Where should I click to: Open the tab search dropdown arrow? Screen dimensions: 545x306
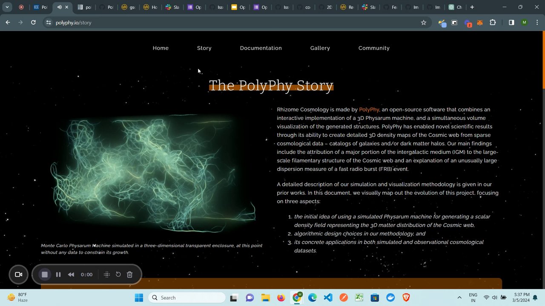click(x=7, y=7)
